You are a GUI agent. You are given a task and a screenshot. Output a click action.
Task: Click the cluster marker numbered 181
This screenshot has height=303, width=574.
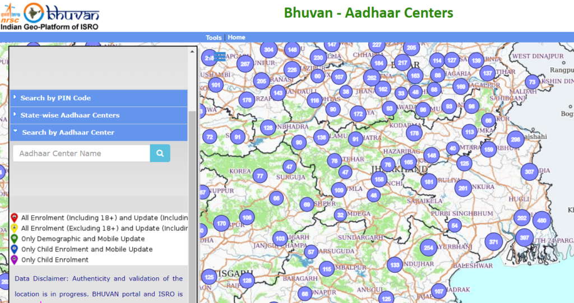tap(429, 181)
